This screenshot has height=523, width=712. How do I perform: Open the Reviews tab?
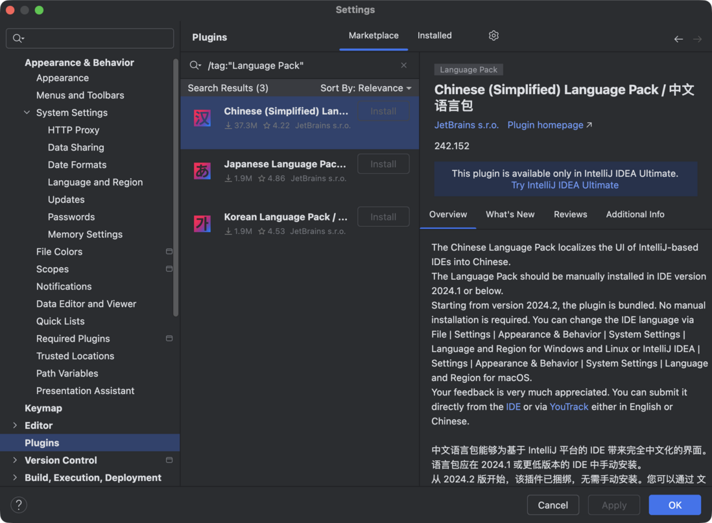tap(570, 215)
